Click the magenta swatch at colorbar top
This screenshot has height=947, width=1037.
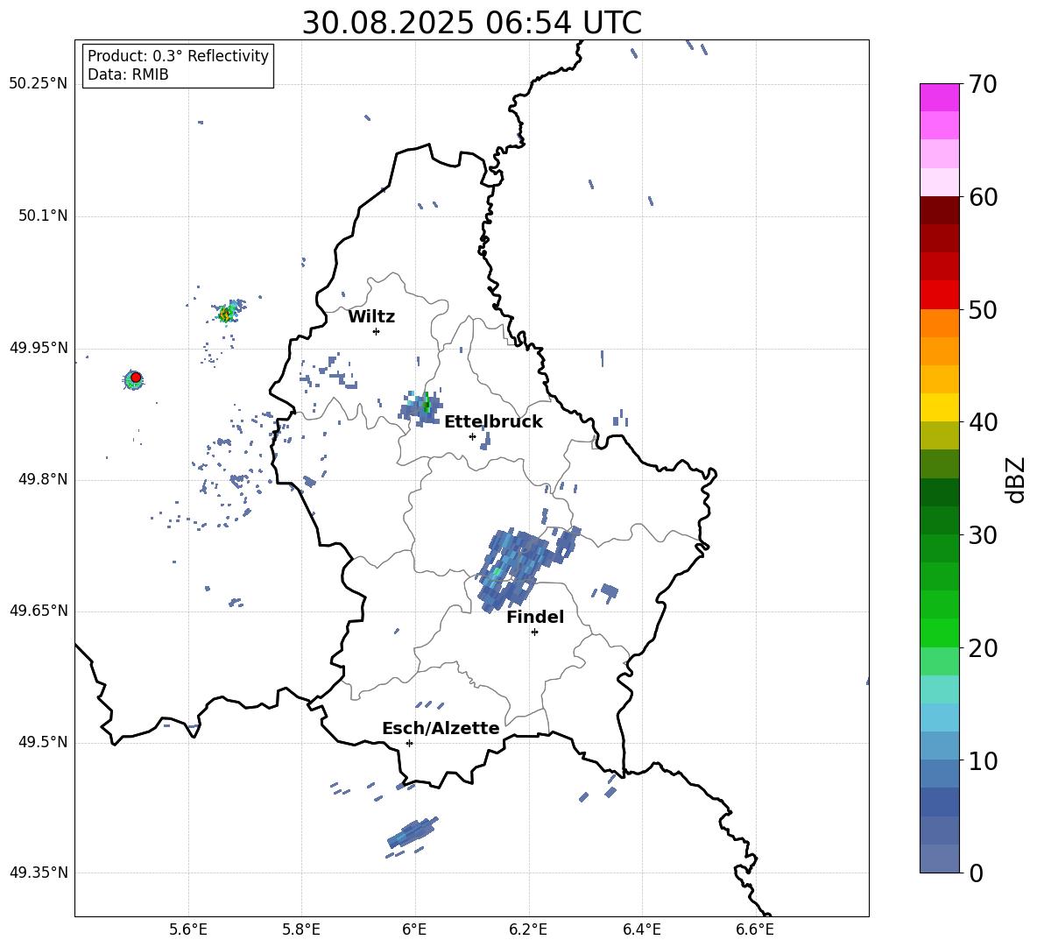pyautogui.click(x=939, y=97)
